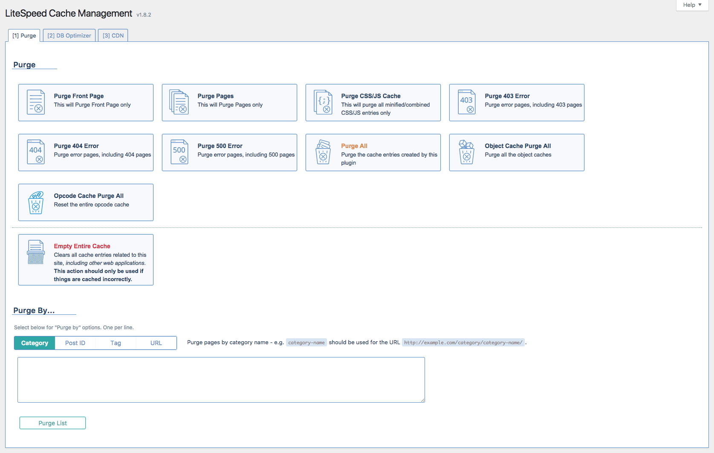The image size is (714, 453).
Task: Click the Object Cache trash icon
Action: pos(466,152)
